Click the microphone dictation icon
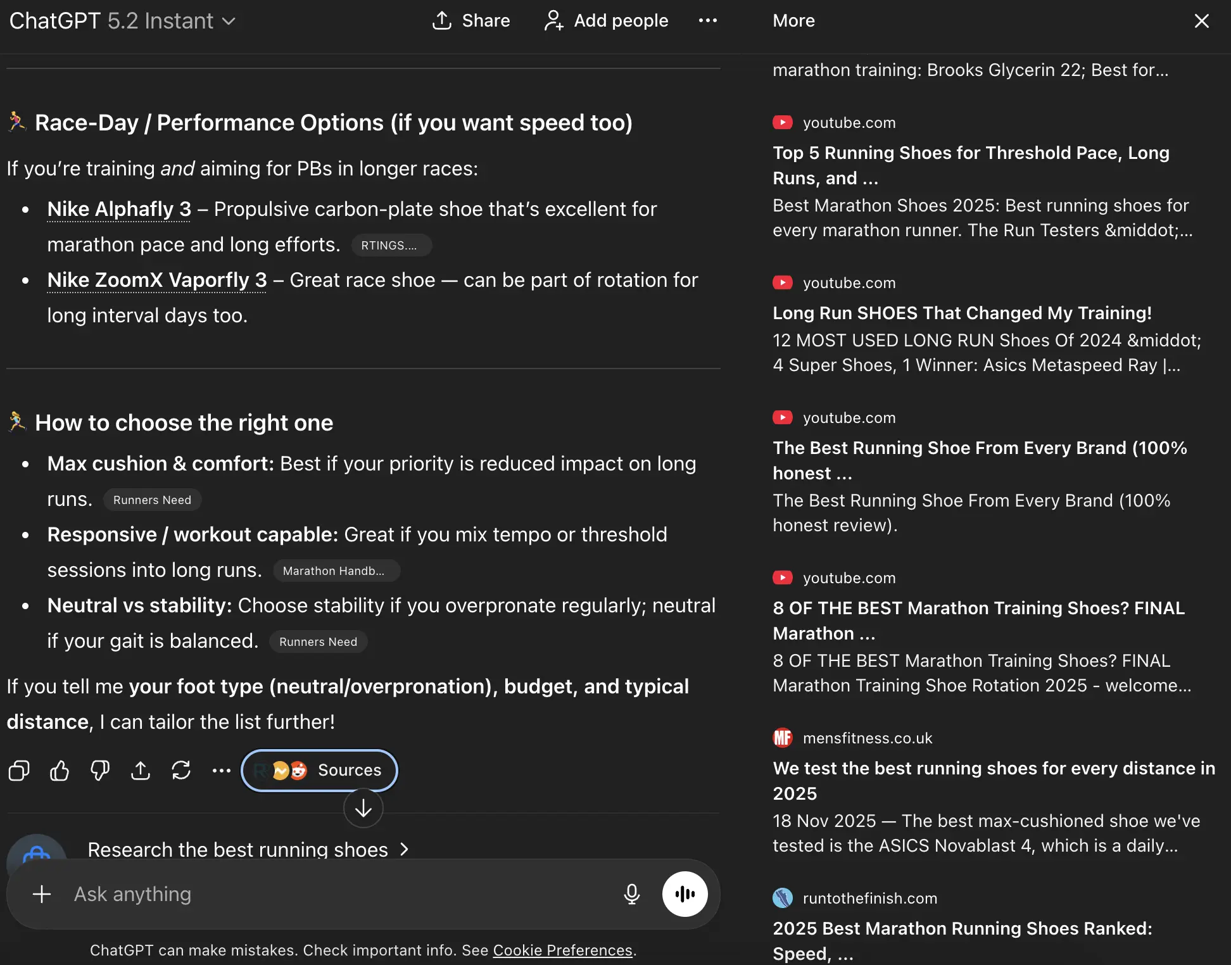Image resolution: width=1231 pixels, height=965 pixels. click(x=631, y=894)
